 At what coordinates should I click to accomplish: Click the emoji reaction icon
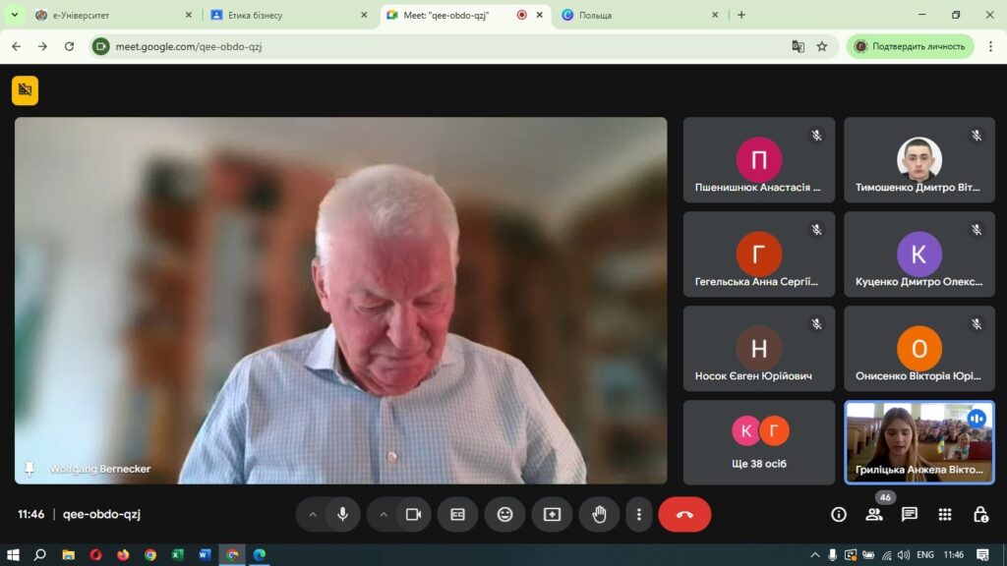(x=504, y=514)
